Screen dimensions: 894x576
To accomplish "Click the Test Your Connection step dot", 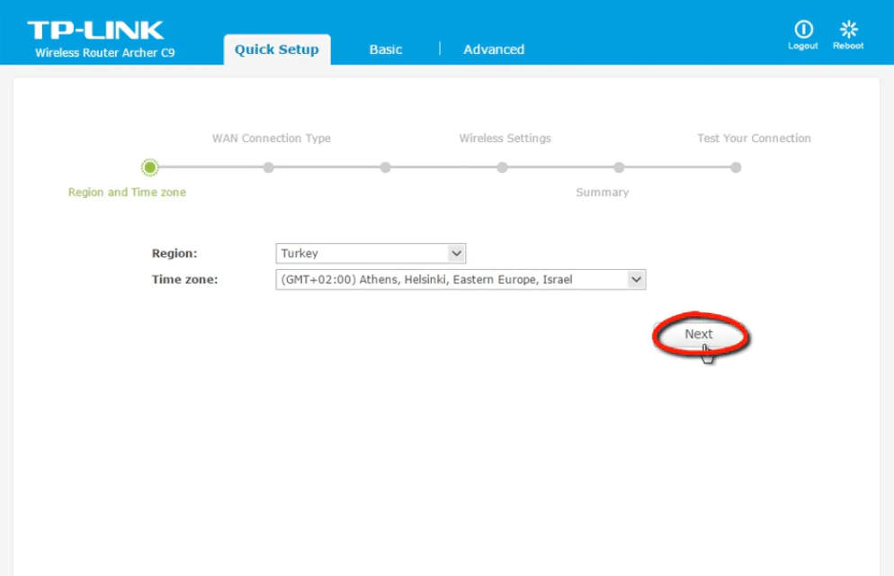I will pyautogui.click(x=736, y=167).
